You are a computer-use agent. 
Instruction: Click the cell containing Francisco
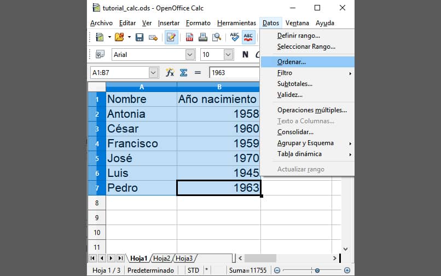[x=142, y=143]
